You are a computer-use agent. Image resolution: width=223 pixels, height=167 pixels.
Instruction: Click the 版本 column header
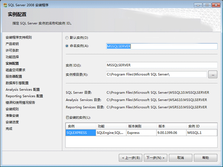tap(171, 126)
